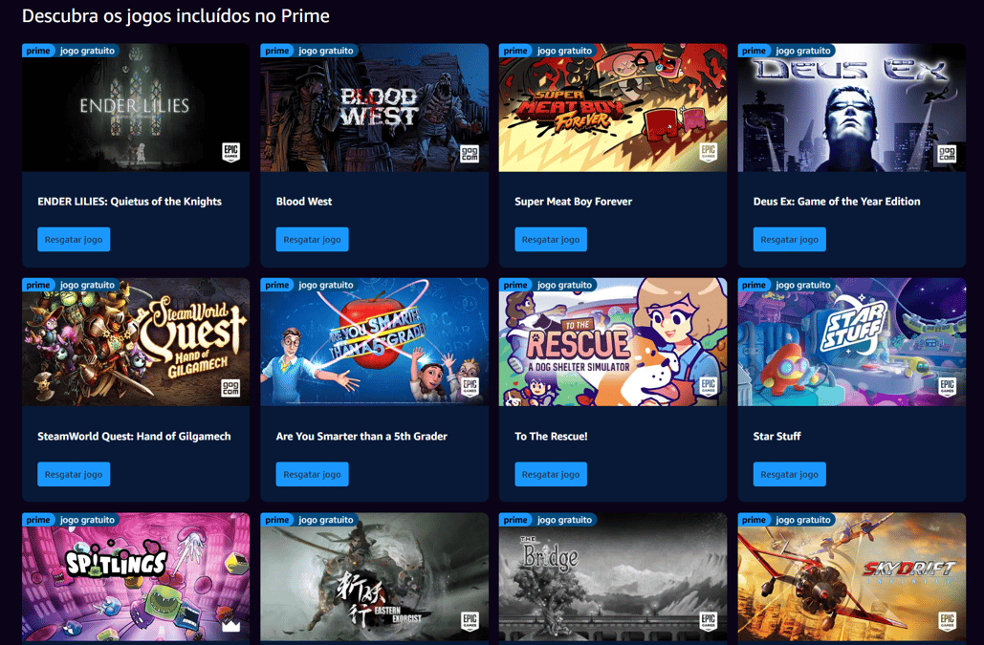Image resolution: width=984 pixels, height=645 pixels.
Task: Click the jogo gratuito label on Spitlings card
Action: (x=87, y=520)
